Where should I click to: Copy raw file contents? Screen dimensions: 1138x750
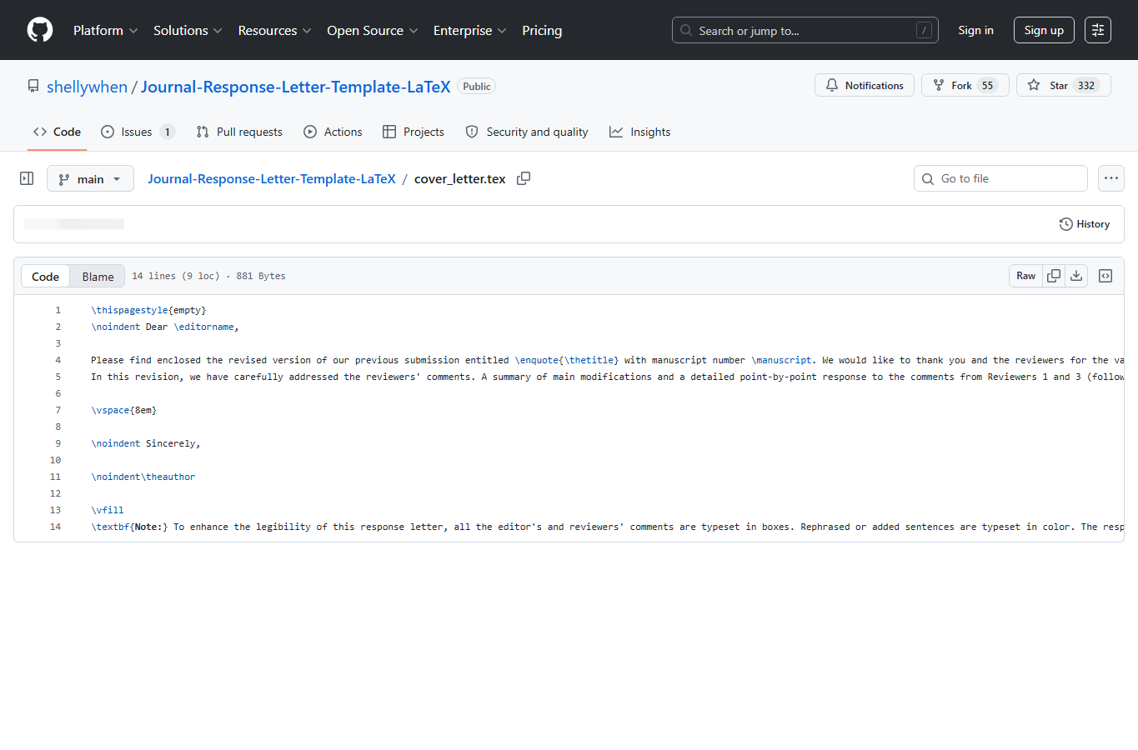coord(1054,276)
